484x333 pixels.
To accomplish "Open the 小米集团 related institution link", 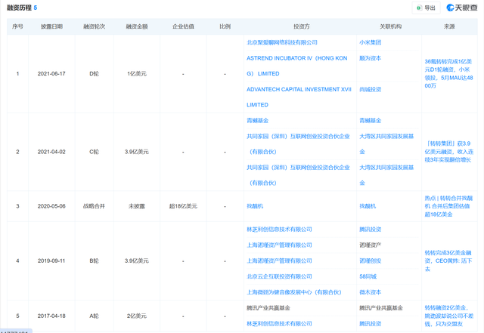I will tap(370, 42).
